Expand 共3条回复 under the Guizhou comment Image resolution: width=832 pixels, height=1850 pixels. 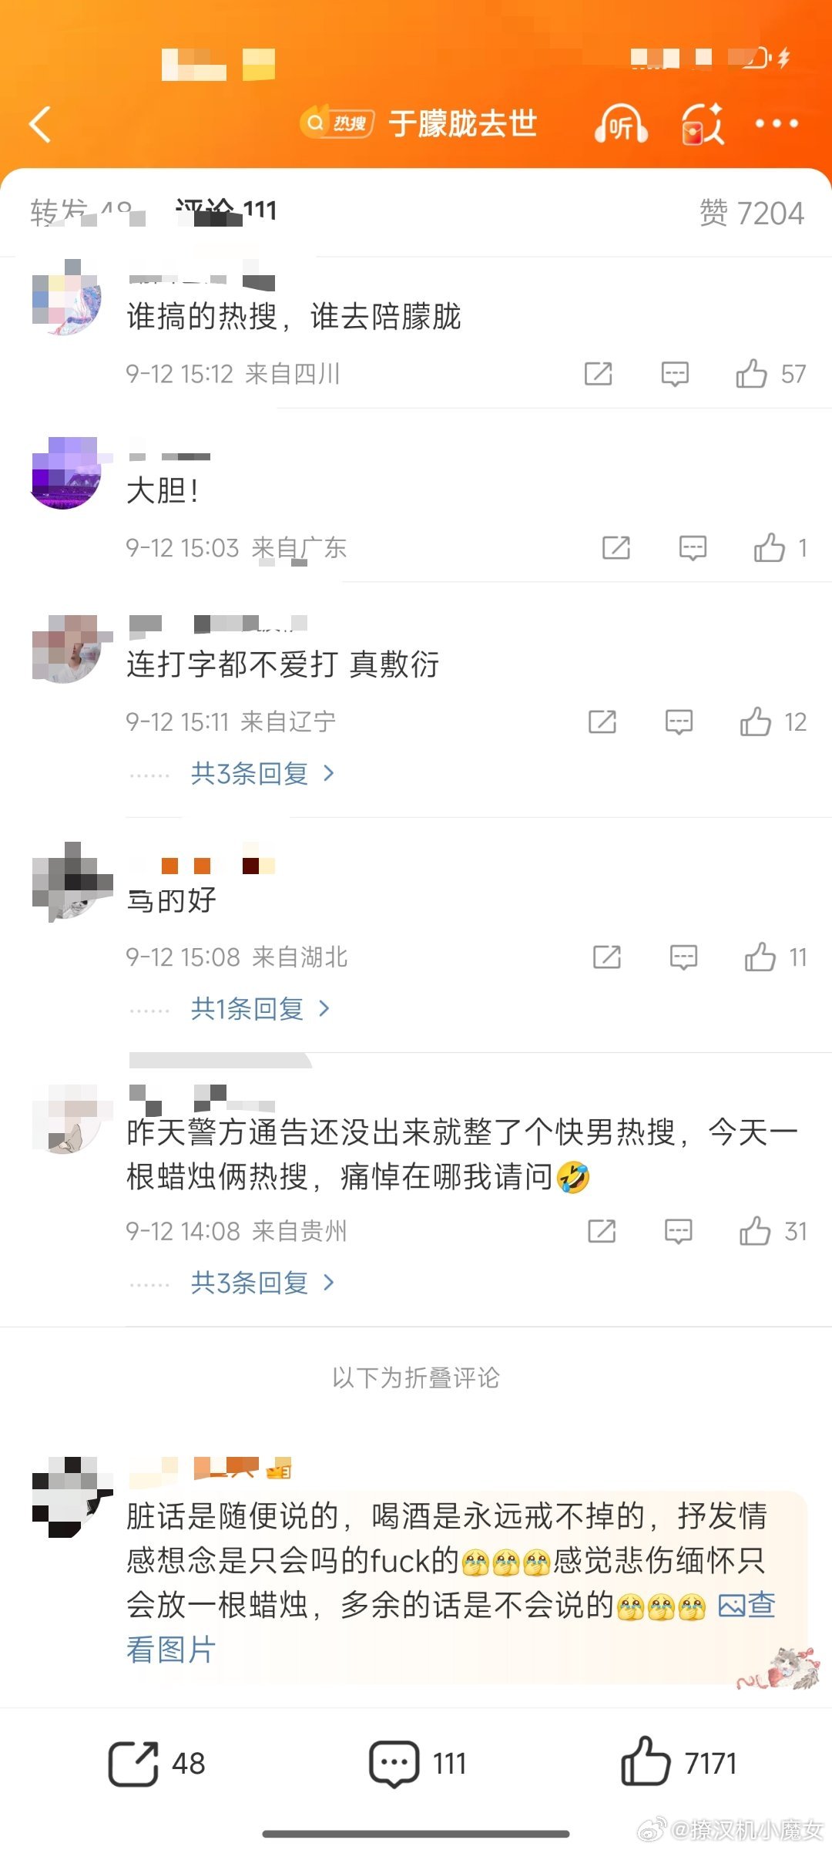click(263, 1283)
